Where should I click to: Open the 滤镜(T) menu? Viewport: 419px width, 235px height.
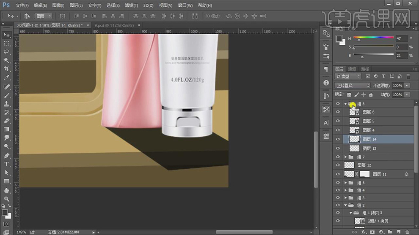[x=131, y=5]
